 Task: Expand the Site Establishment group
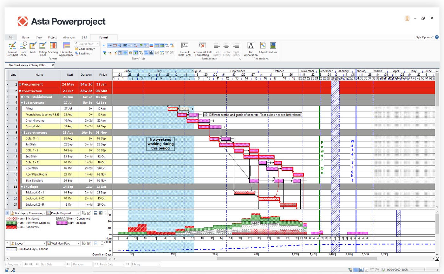(x=22, y=97)
